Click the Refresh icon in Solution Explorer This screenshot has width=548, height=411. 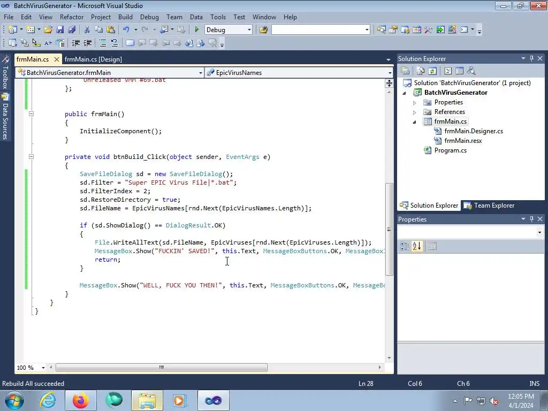point(432,71)
